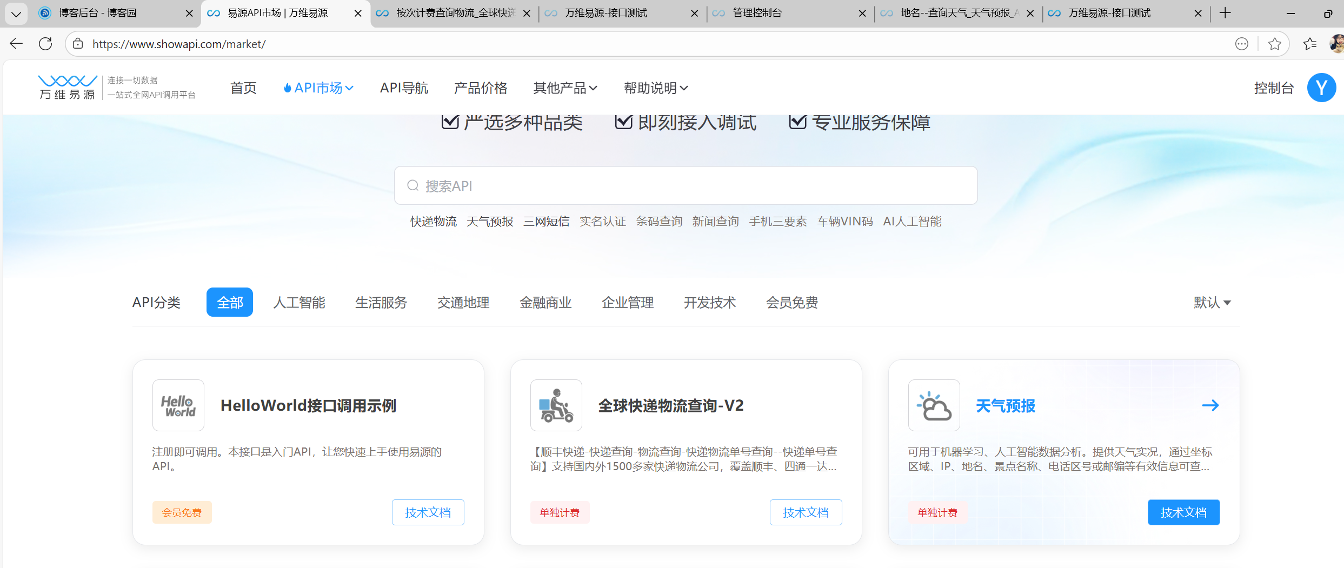
Task: Search the 条码查询 hot keyword
Action: (x=659, y=221)
